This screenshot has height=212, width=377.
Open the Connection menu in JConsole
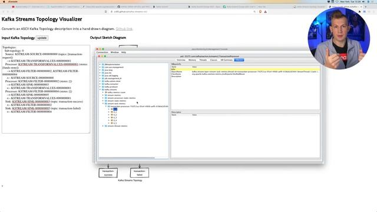[x=102, y=52]
